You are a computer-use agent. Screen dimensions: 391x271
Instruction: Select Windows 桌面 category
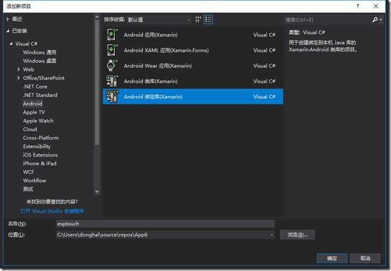[39, 61]
